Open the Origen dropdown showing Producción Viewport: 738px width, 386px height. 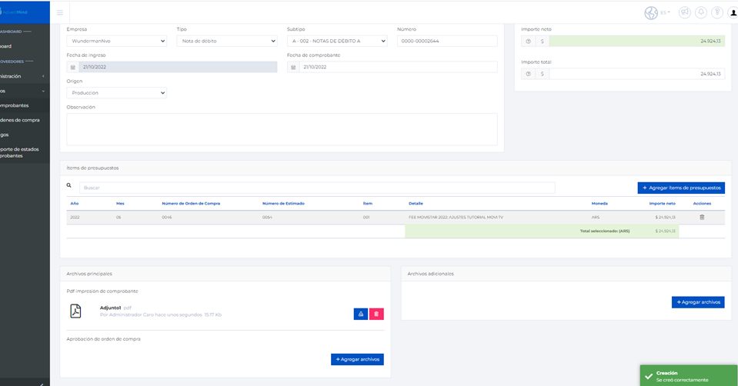tap(116, 92)
